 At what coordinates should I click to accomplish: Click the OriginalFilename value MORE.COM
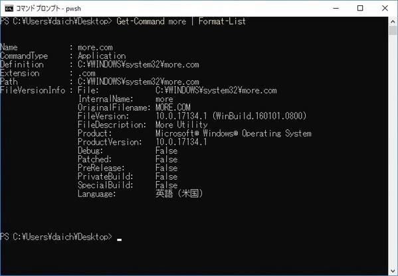click(173, 107)
